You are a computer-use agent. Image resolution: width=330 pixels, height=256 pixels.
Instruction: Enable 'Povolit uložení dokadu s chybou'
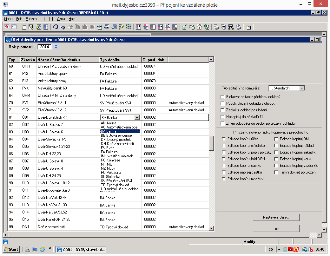coord(222,103)
